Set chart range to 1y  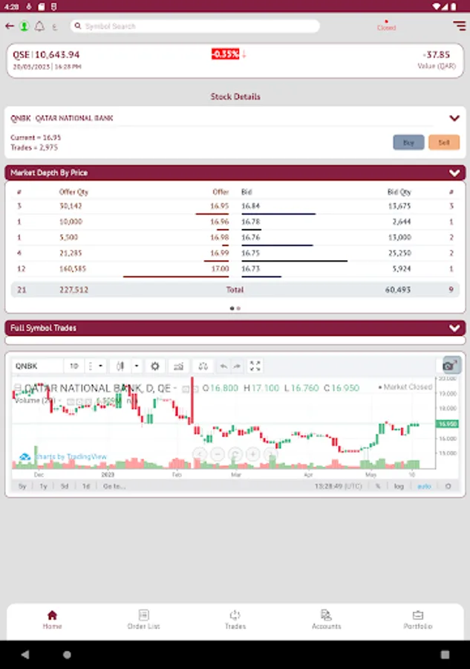point(43,486)
